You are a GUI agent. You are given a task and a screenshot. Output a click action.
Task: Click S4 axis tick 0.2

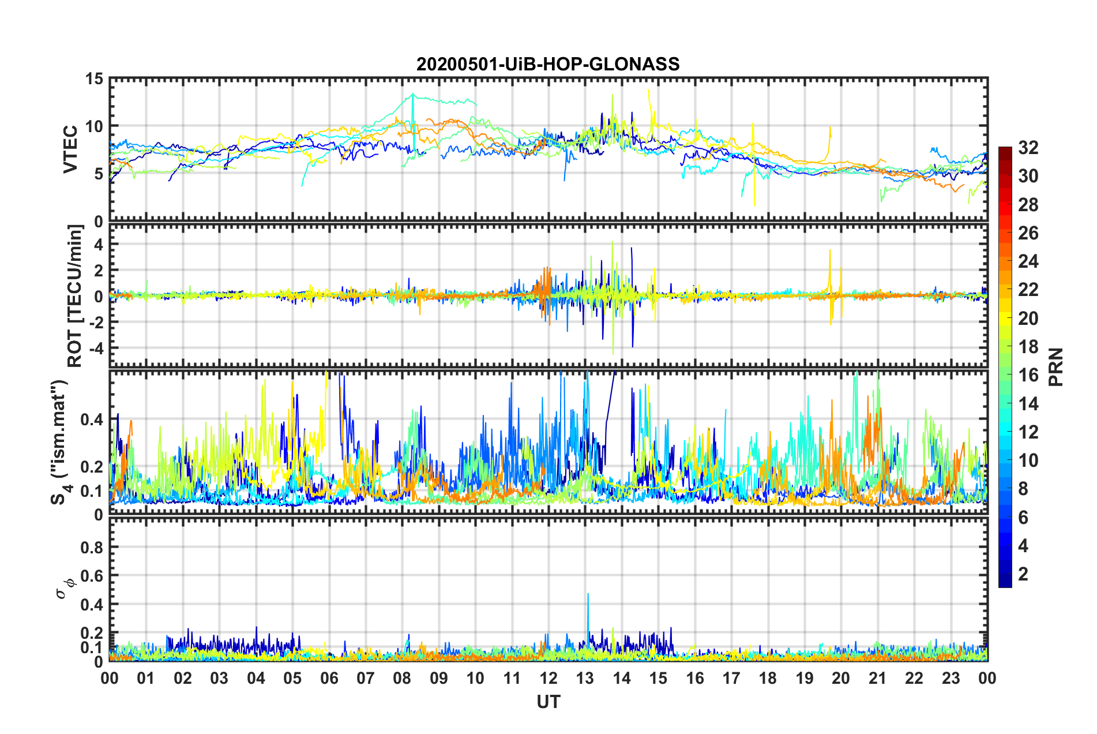[x=92, y=467]
